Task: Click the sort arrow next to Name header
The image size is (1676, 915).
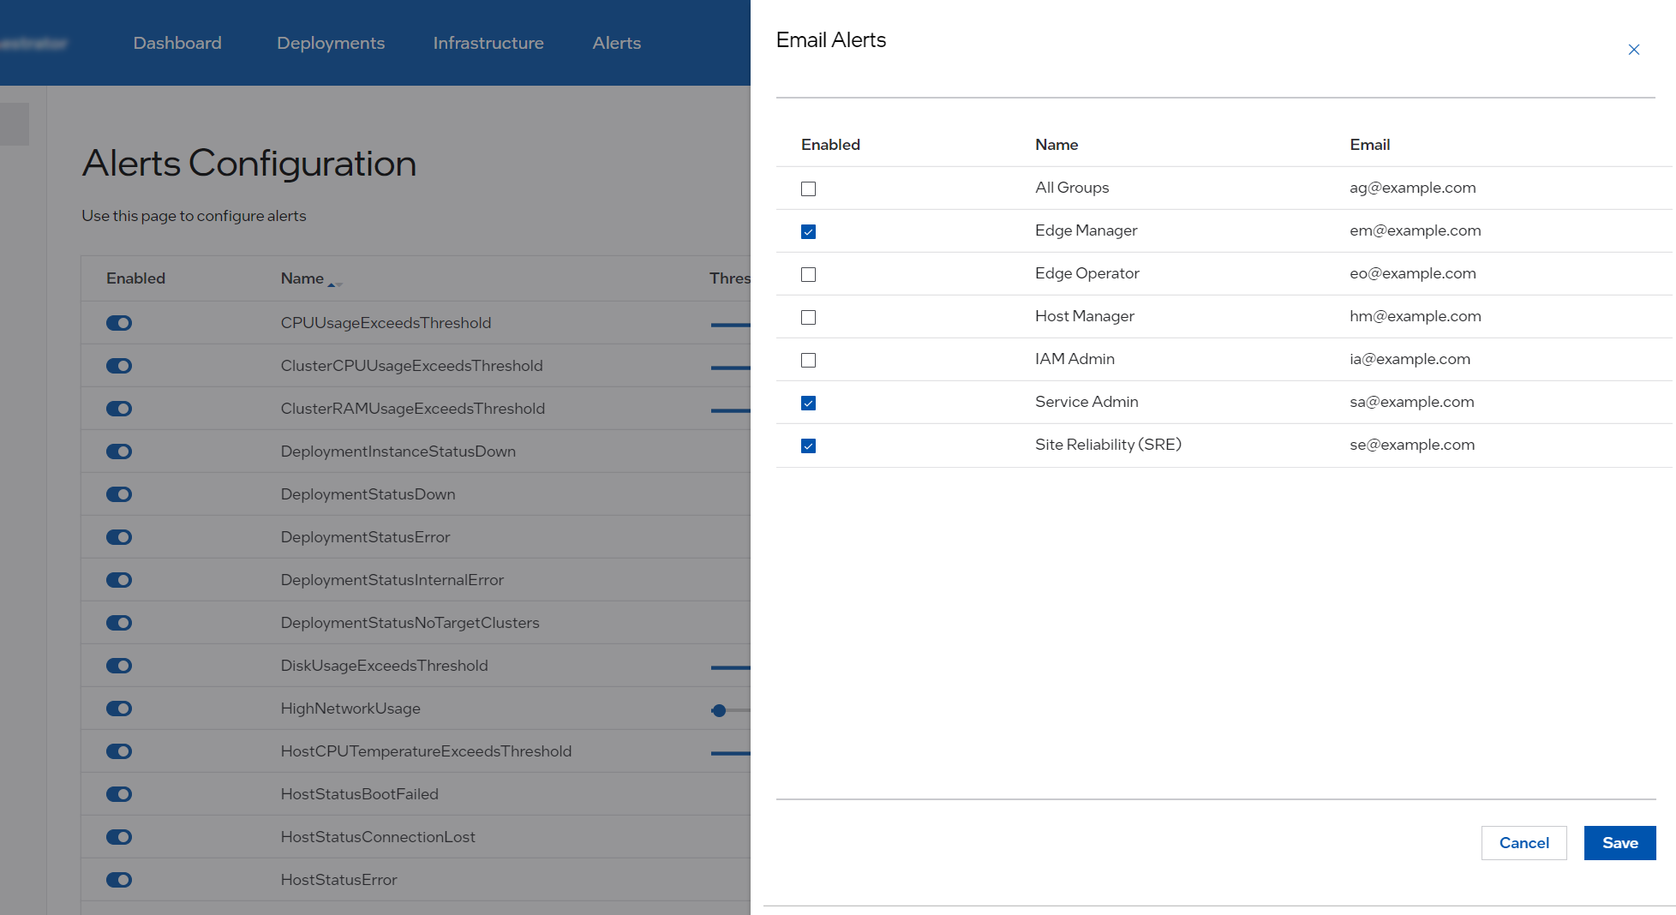Action: click(336, 283)
